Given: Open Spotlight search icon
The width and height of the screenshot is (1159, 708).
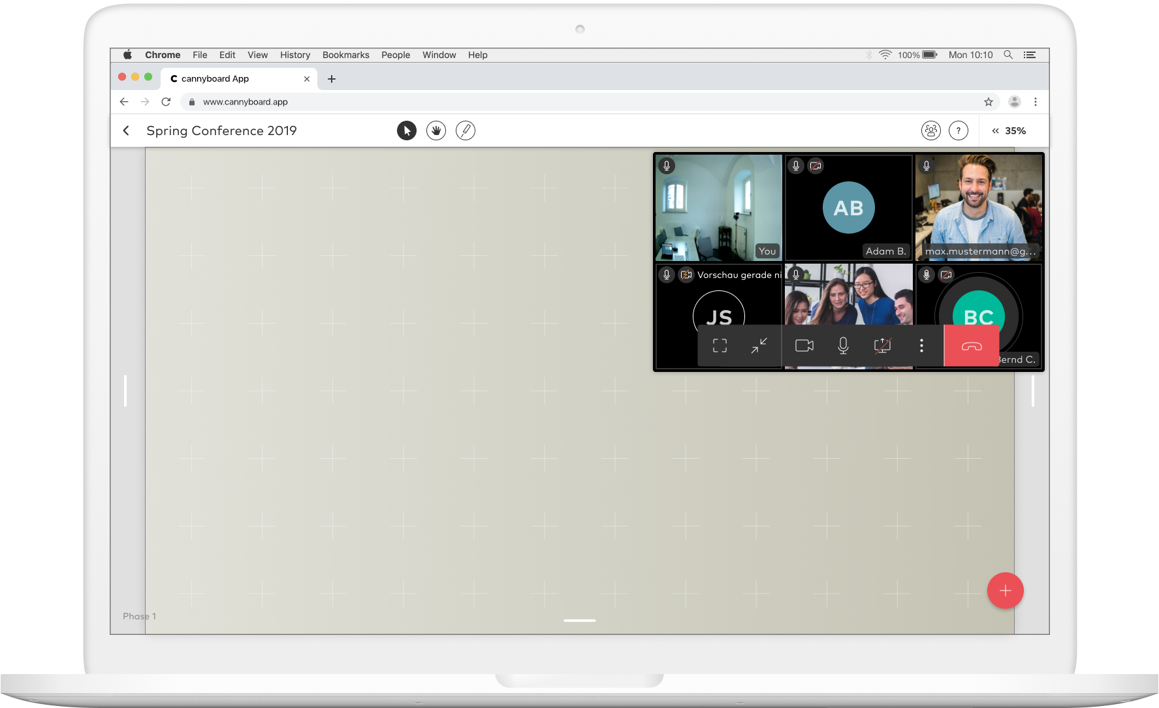Looking at the screenshot, I should point(1008,55).
